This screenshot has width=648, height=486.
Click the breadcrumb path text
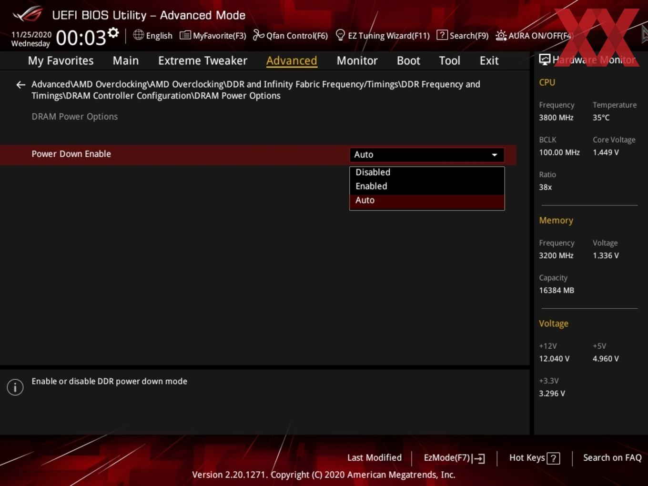[x=256, y=90]
